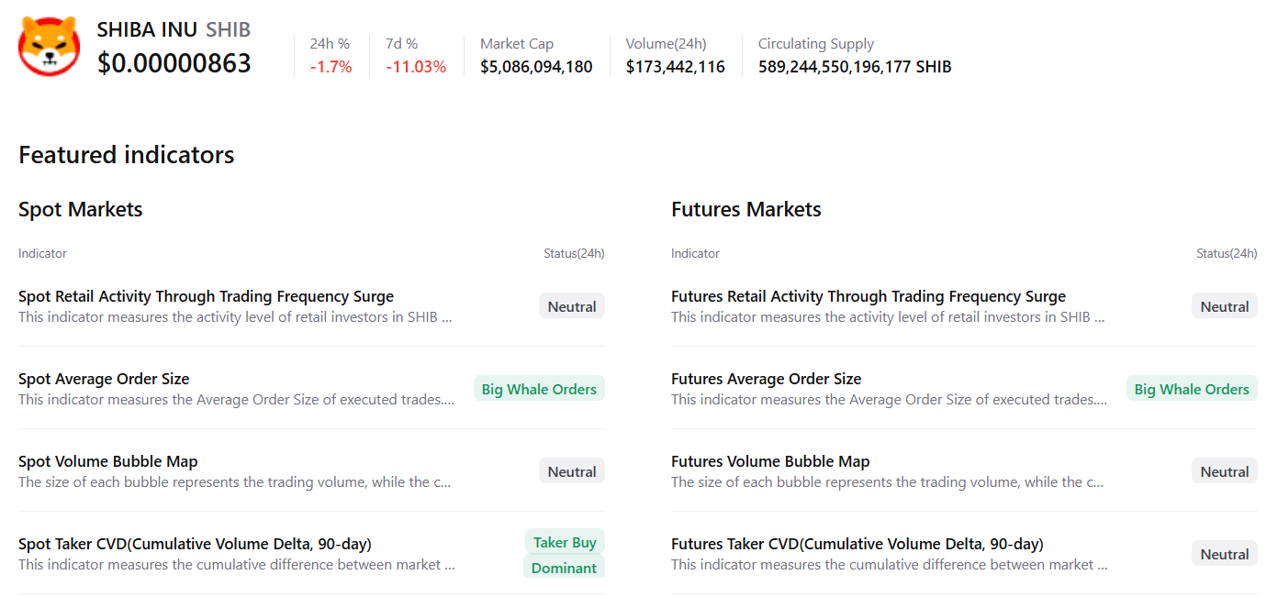Click Big Whale Orders badge under Futures Markets
Image resolution: width=1278 pixels, height=597 pixels.
pos(1192,389)
